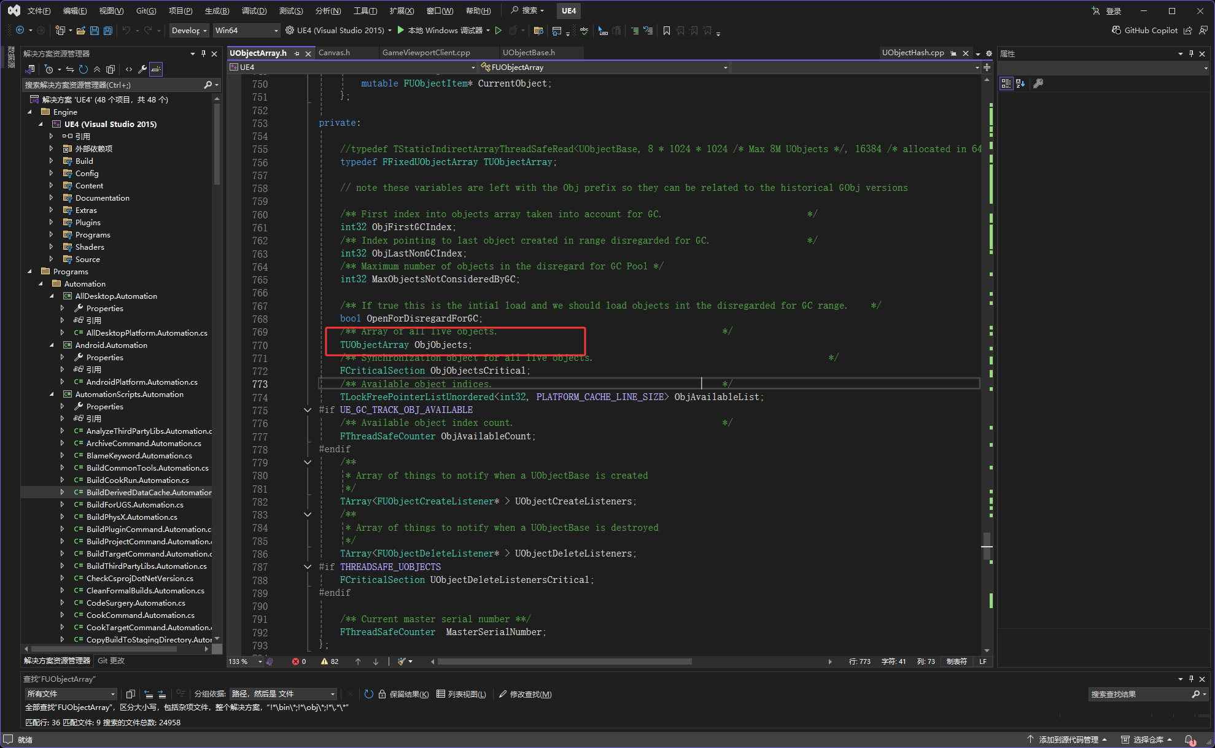Click the bookmark toggle icon in the toolbar
This screenshot has width=1215, height=748.
(x=666, y=31)
